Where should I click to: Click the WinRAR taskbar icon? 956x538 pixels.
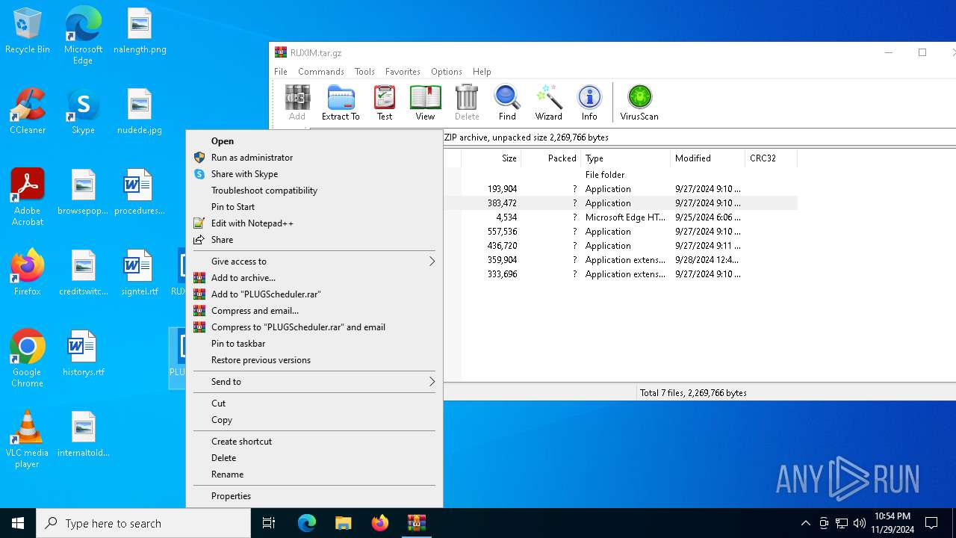[x=417, y=523]
